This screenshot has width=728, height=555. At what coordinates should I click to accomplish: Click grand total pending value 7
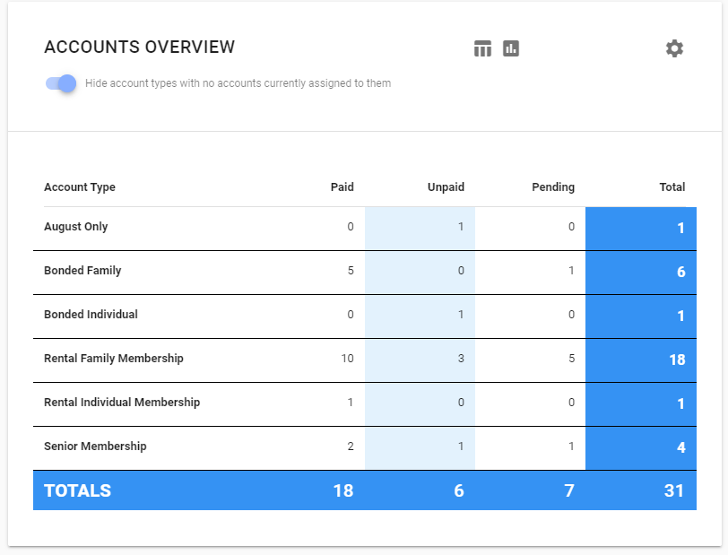(569, 491)
